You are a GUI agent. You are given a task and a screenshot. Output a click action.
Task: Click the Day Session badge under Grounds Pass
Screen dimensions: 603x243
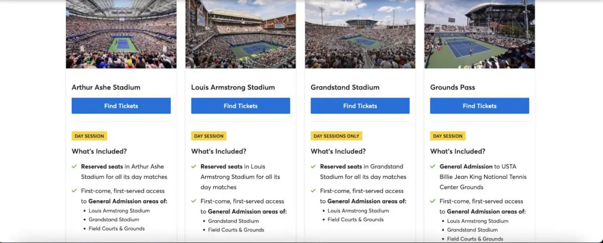(x=448, y=136)
